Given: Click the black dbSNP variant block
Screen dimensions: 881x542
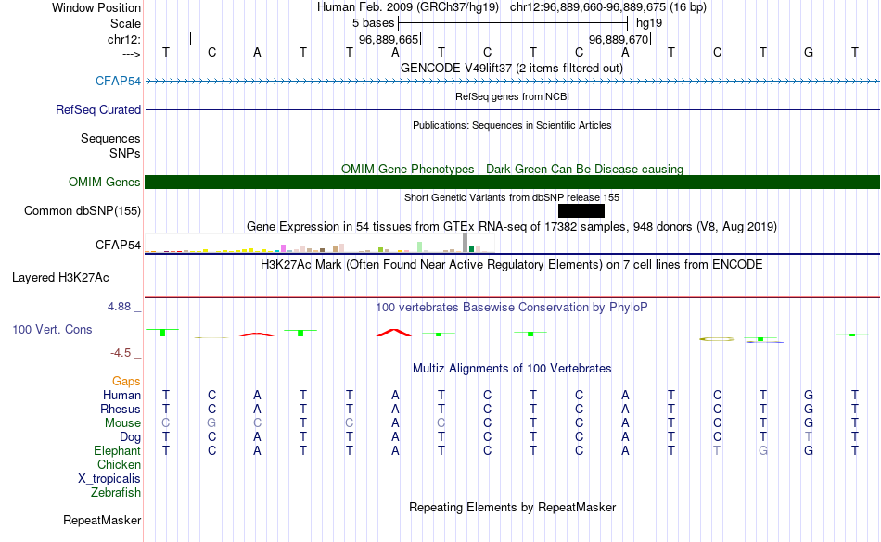Looking at the screenshot, I should 581,211.
